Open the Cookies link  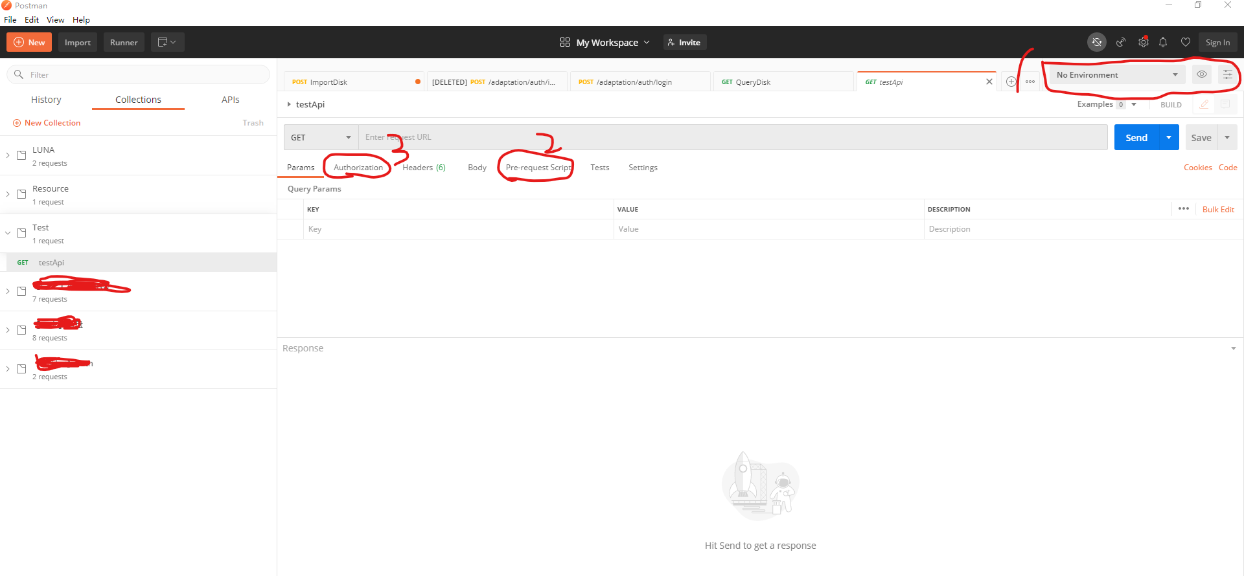click(1197, 168)
